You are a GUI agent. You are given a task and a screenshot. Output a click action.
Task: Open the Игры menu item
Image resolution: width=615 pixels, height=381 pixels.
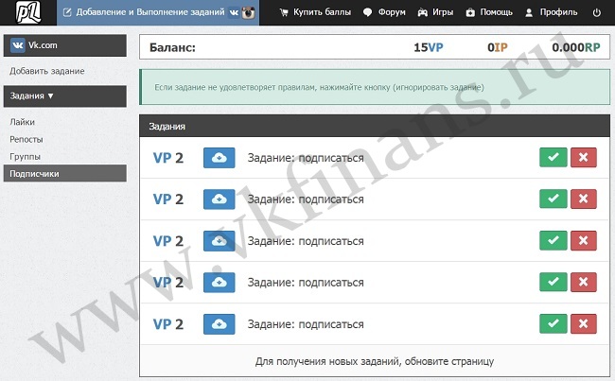point(435,12)
